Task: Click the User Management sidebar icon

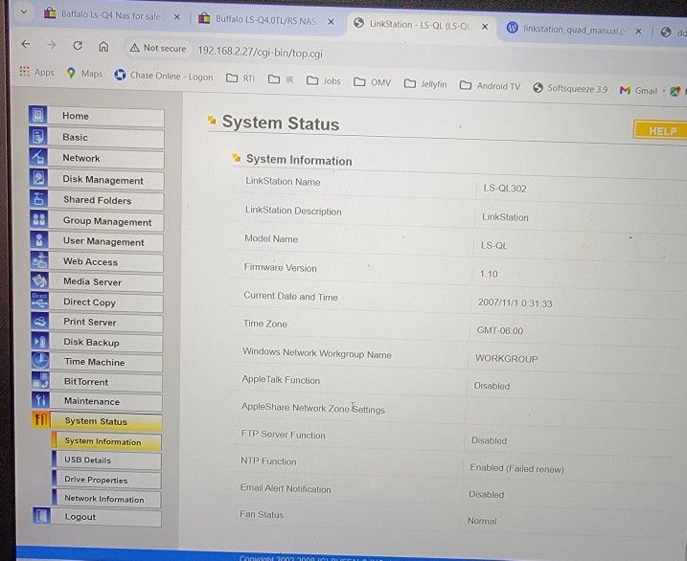Action: [39, 239]
